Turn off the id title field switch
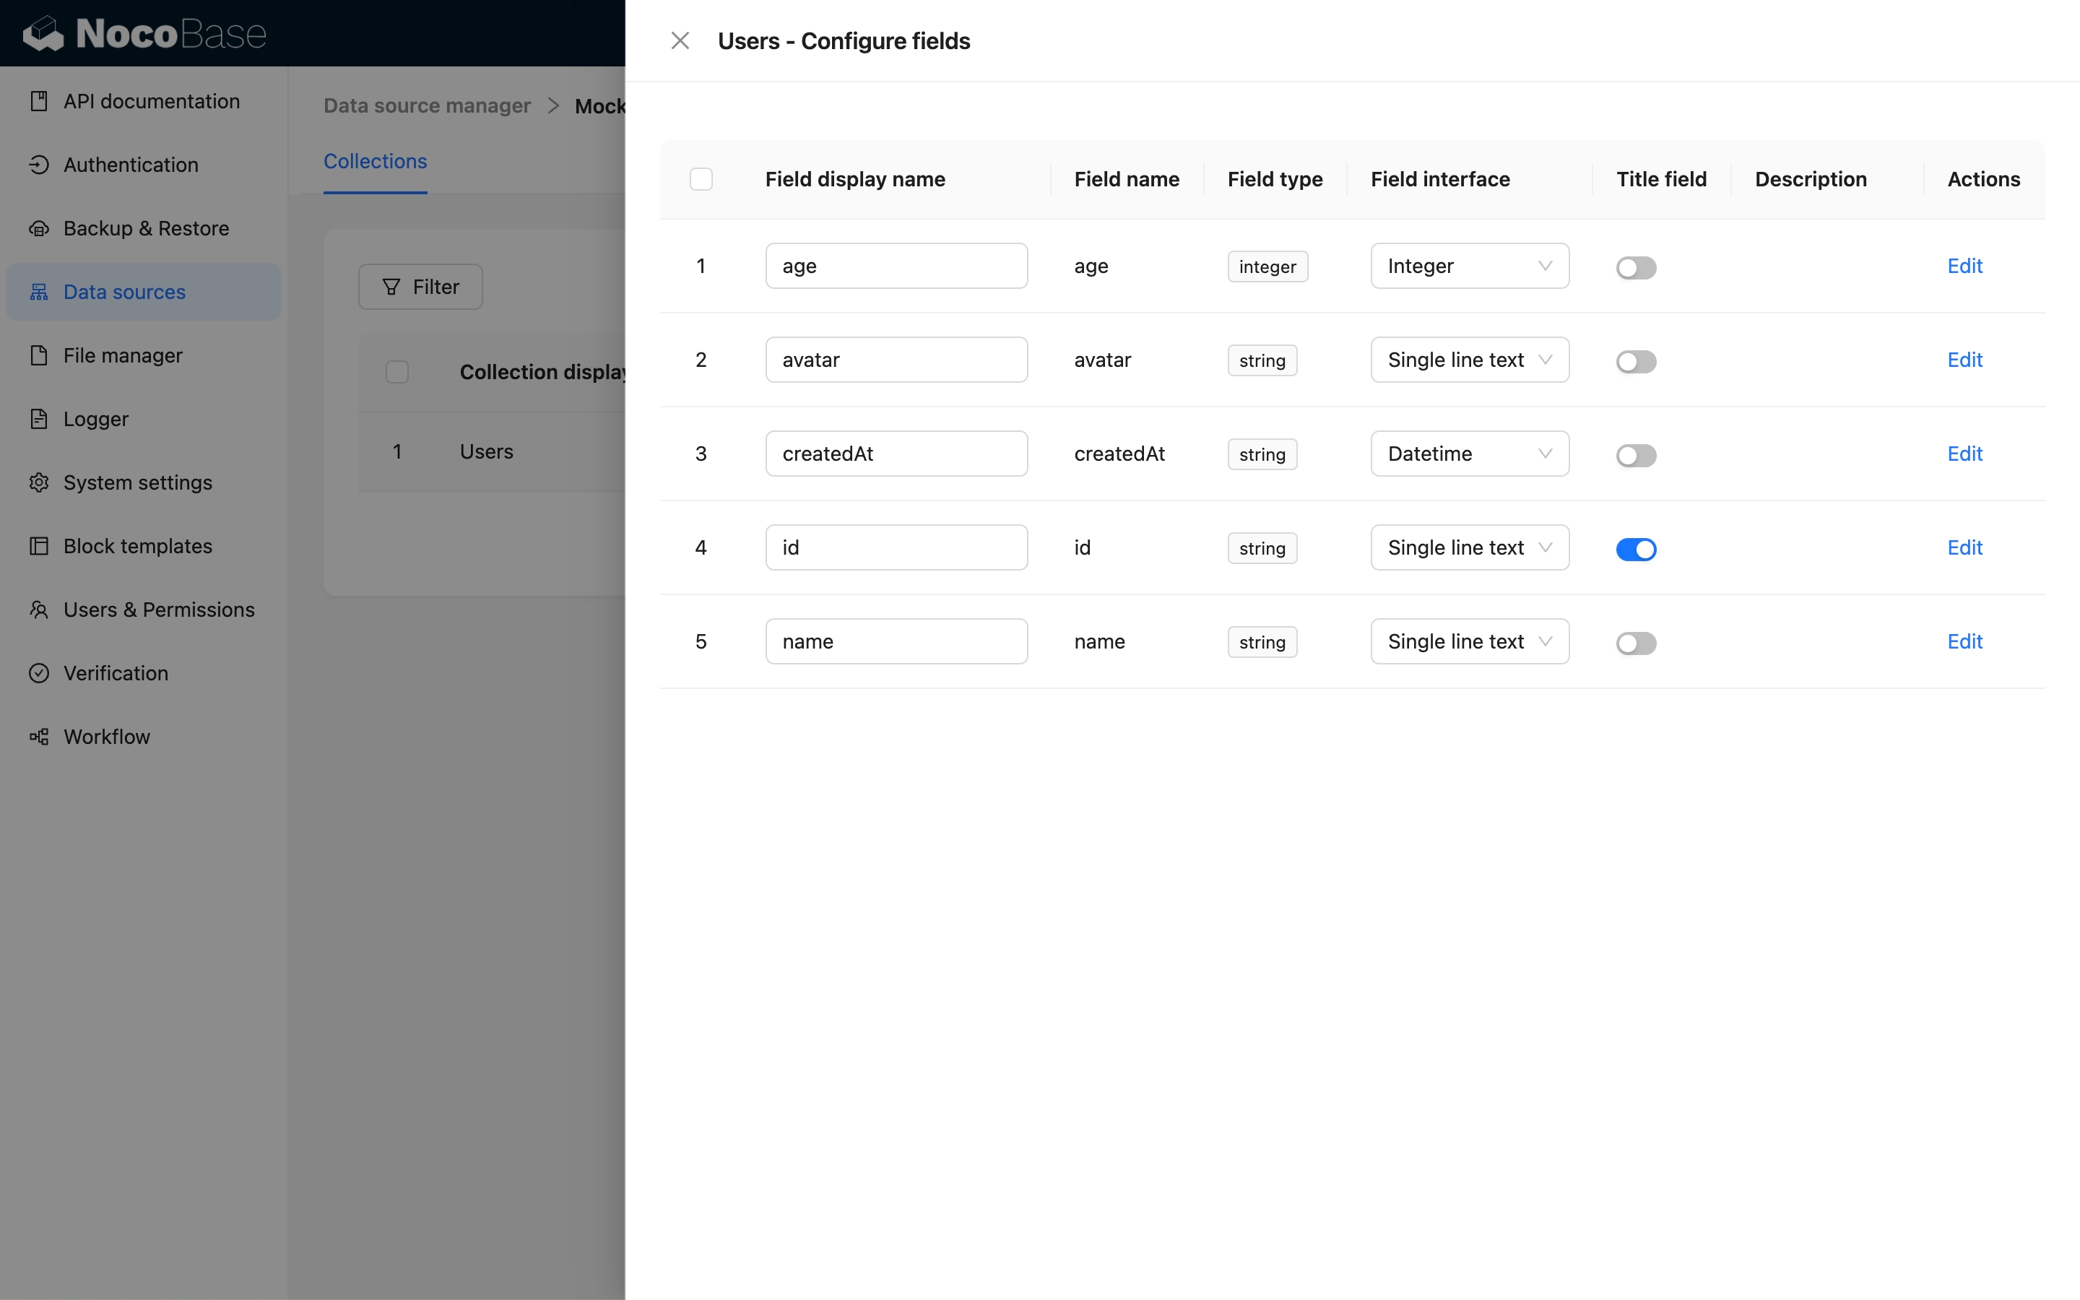 tap(1636, 549)
